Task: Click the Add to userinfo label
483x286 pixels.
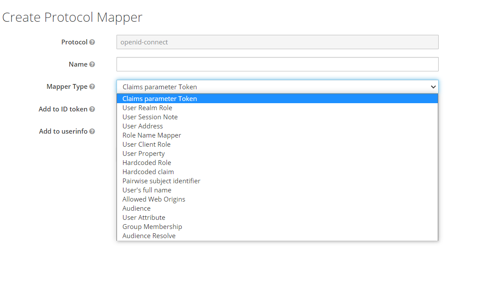Action: (63, 131)
